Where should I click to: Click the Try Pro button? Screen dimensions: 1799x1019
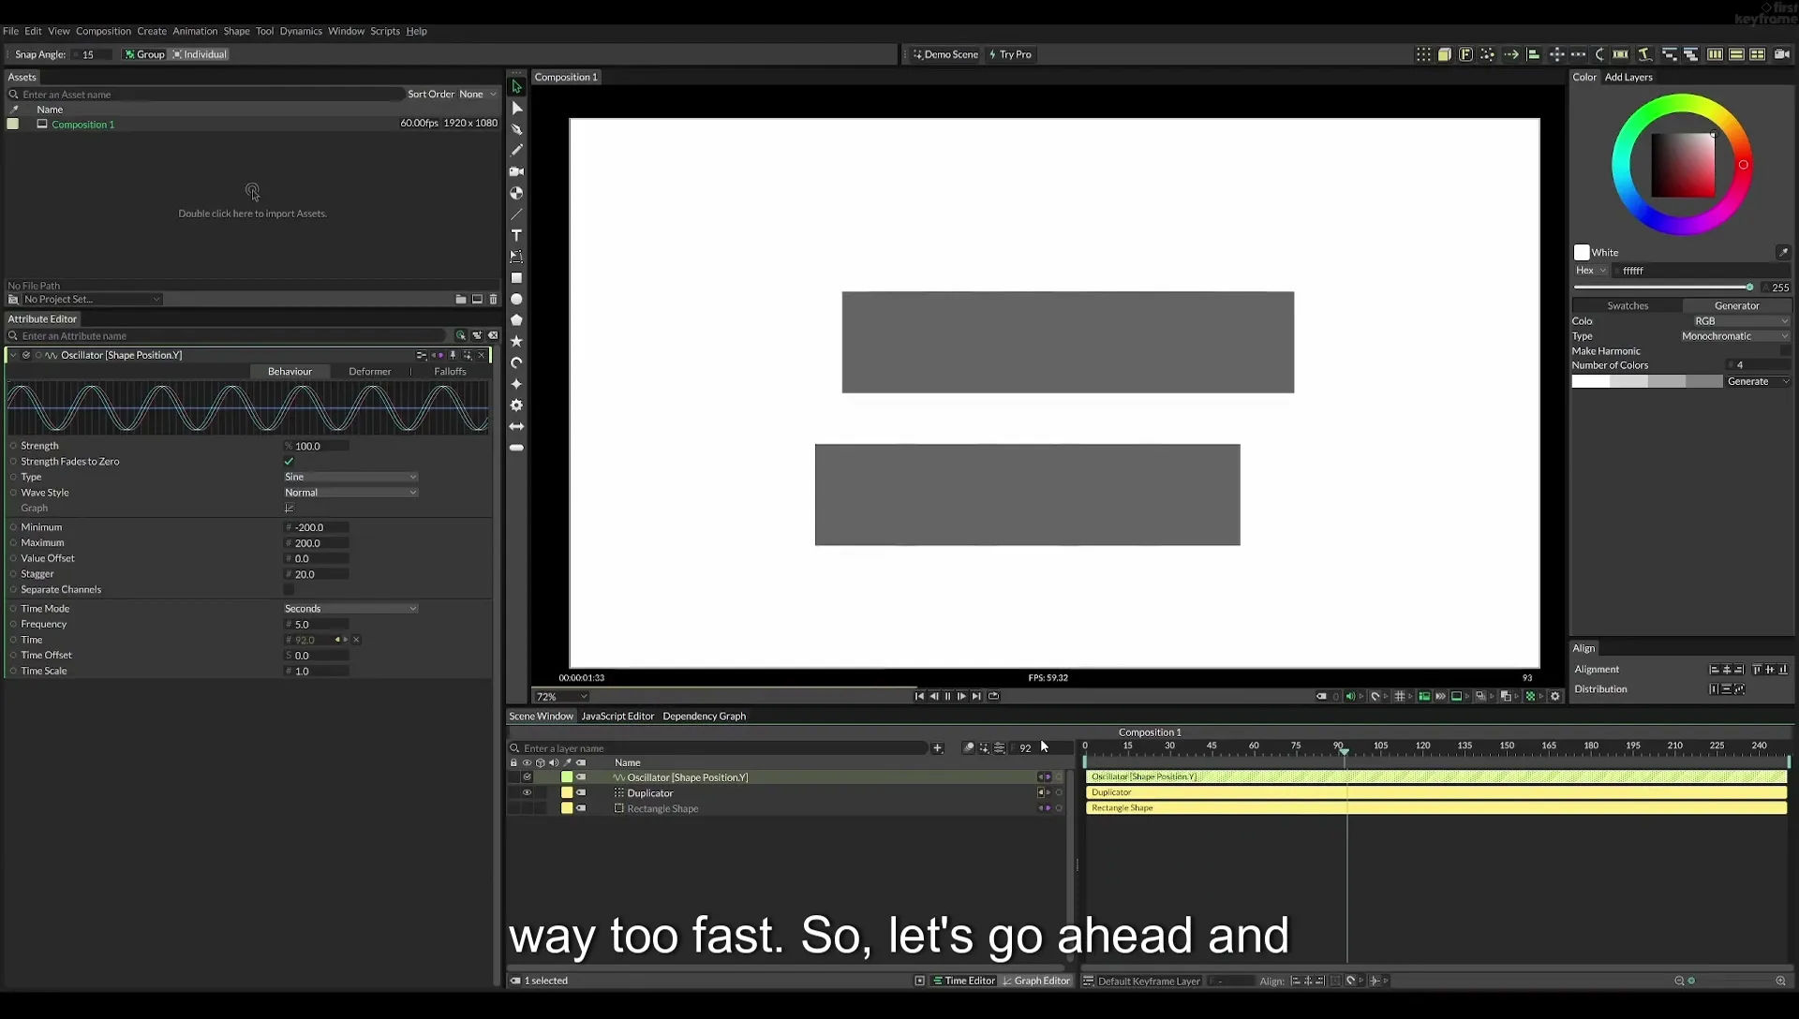pos(1010,54)
